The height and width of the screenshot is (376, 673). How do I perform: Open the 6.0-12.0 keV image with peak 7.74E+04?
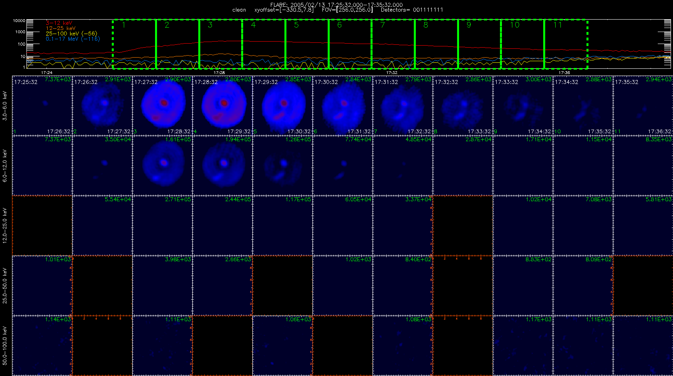tap(343, 166)
